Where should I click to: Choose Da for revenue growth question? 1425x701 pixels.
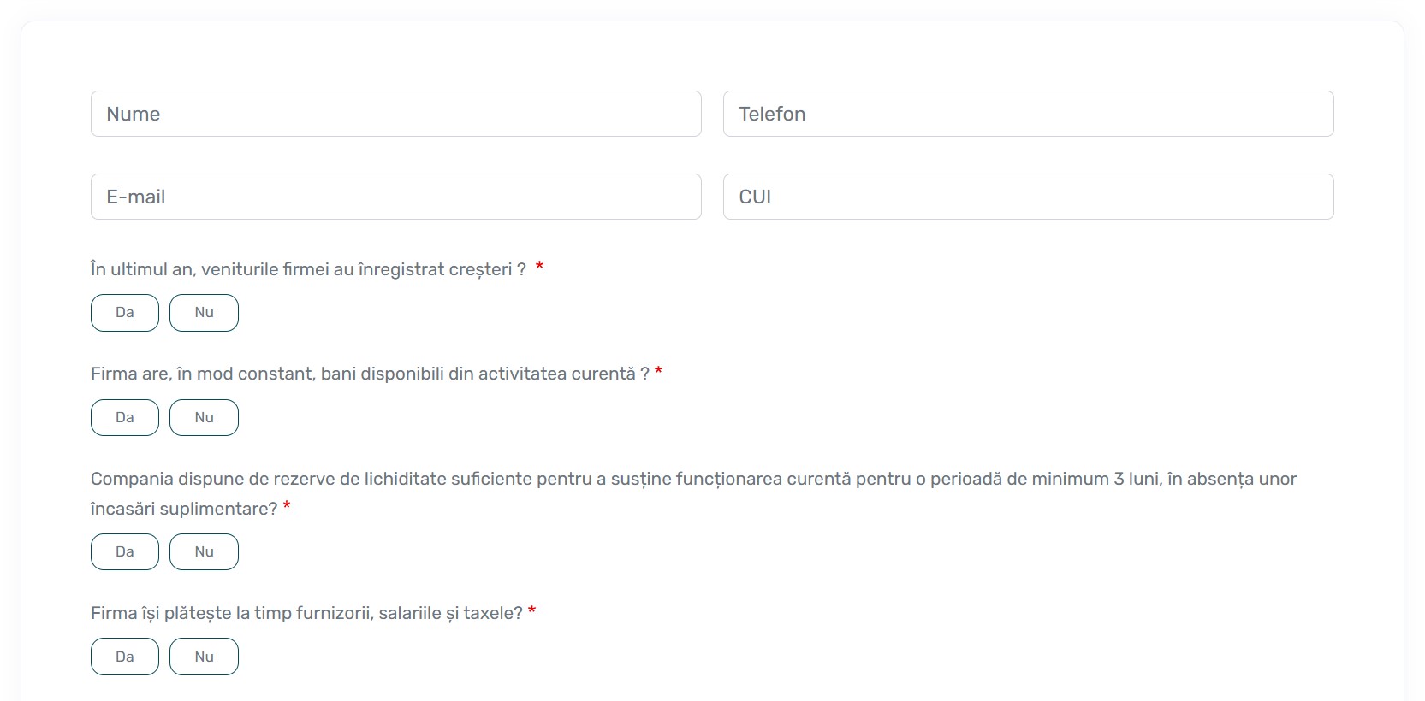(125, 313)
